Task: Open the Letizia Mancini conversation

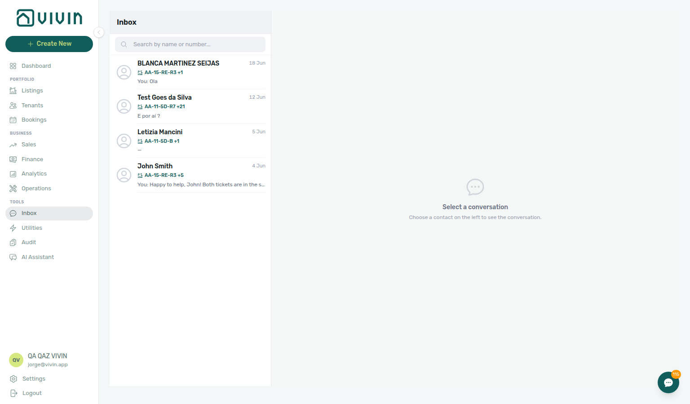Action: [x=190, y=141]
